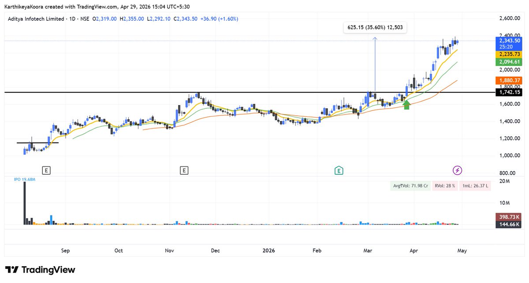This screenshot has height=283, width=529.
Task: Click the September earnings 'E' marker
Action: (46, 170)
